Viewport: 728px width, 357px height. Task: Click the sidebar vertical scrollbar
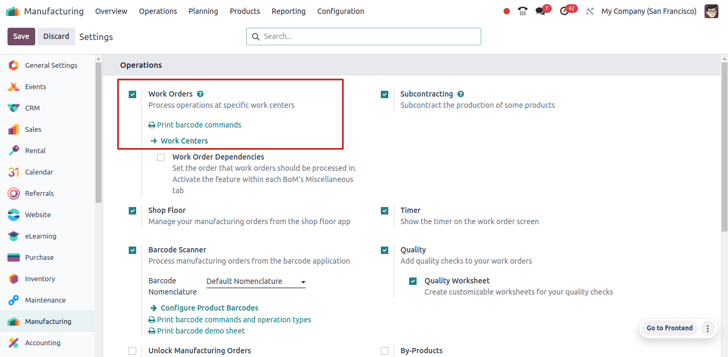(98, 132)
